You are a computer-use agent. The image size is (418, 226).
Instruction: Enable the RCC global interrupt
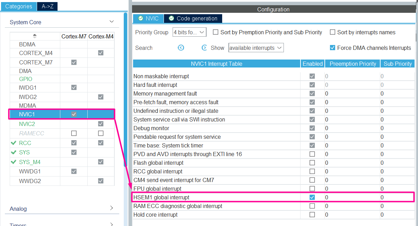pos(312,171)
